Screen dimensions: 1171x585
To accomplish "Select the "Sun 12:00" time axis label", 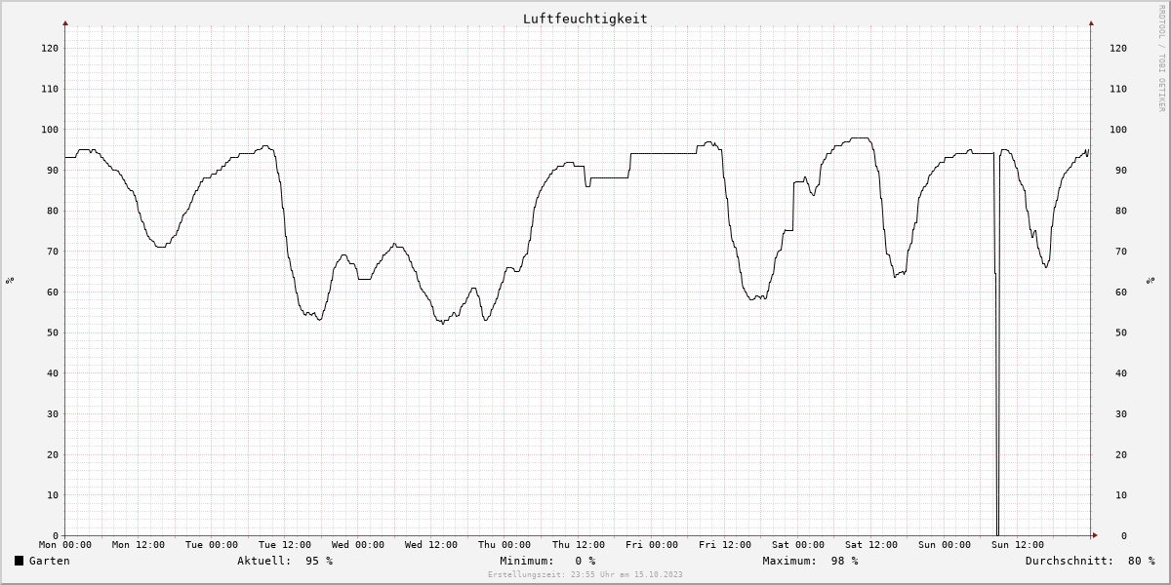I will tap(1018, 545).
